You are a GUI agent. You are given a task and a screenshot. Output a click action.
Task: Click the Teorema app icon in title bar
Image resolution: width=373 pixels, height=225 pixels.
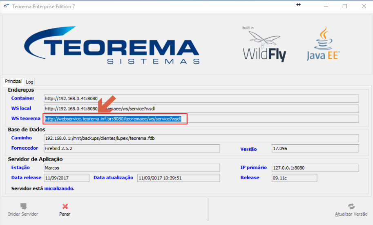coord(7,7)
